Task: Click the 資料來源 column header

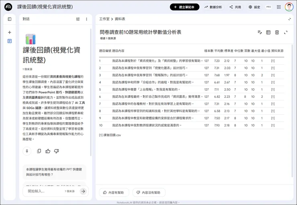Action: point(277,51)
